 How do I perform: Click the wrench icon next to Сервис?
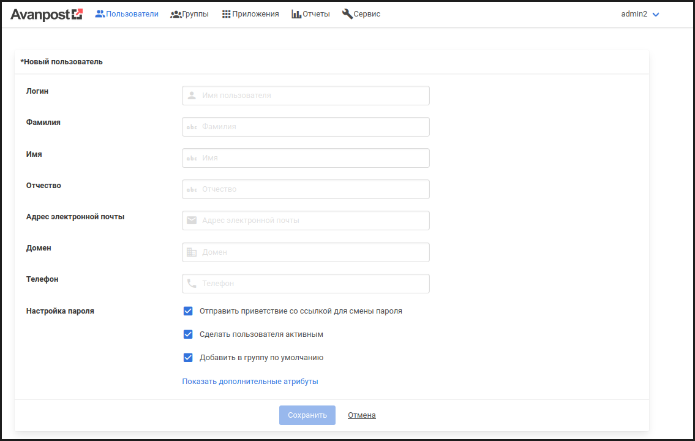pyautogui.click(x=347, y=14)
